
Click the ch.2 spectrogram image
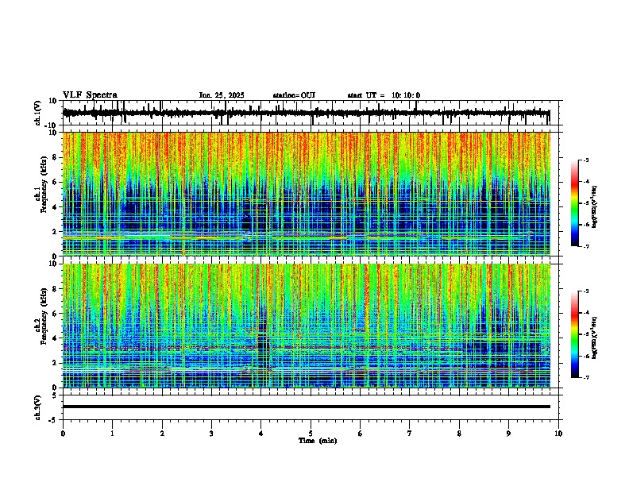[x=307, y=326]
